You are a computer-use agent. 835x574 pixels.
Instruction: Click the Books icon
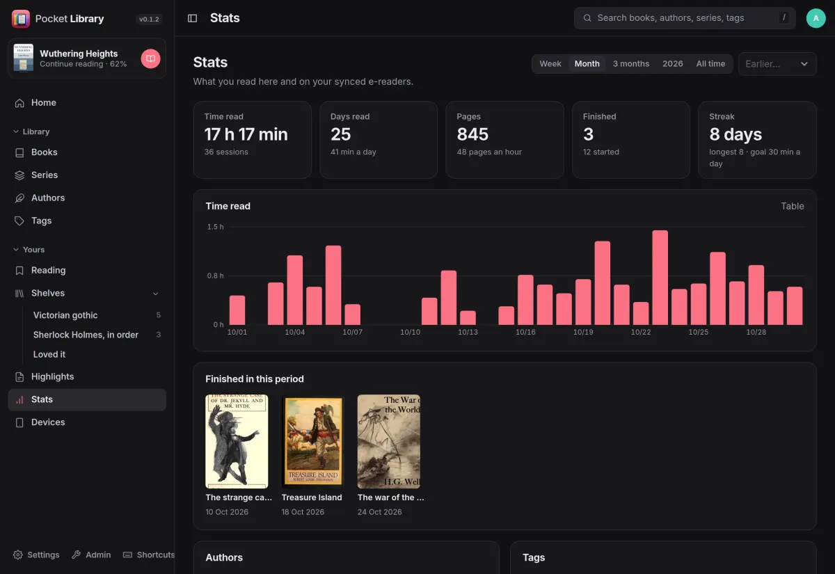[19, 152]
